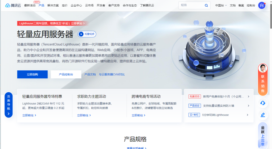Click the chevron beside 支持批量设置实例防火墙
272x149 pixels.
click(248, 106)
